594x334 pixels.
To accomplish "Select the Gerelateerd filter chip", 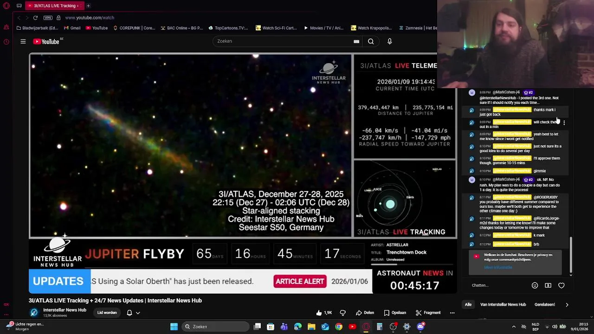I will coord(545,305).
